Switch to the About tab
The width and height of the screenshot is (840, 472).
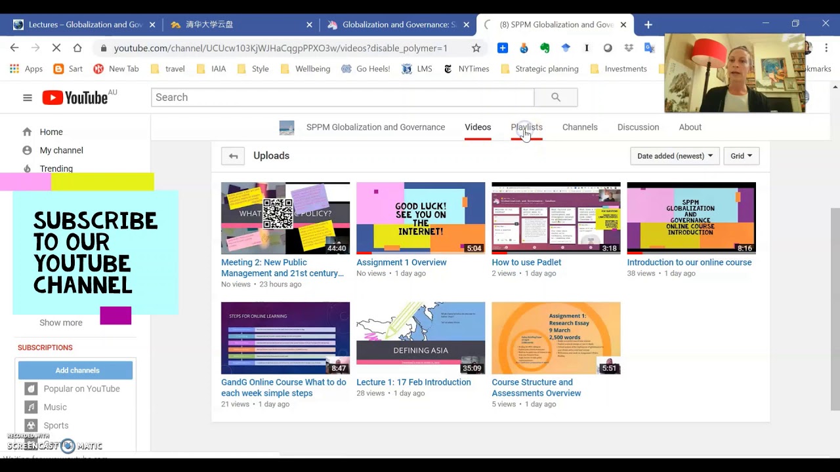click(690, 127)
